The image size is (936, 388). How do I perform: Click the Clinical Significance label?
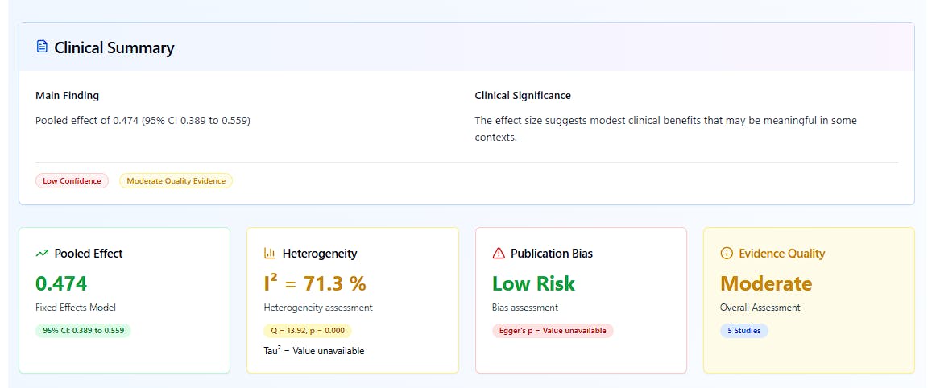tap(523, 95)
